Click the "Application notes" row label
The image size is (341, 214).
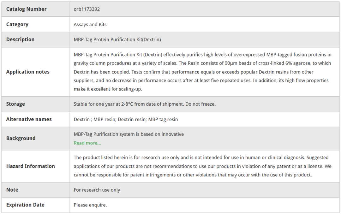[28, 72]
